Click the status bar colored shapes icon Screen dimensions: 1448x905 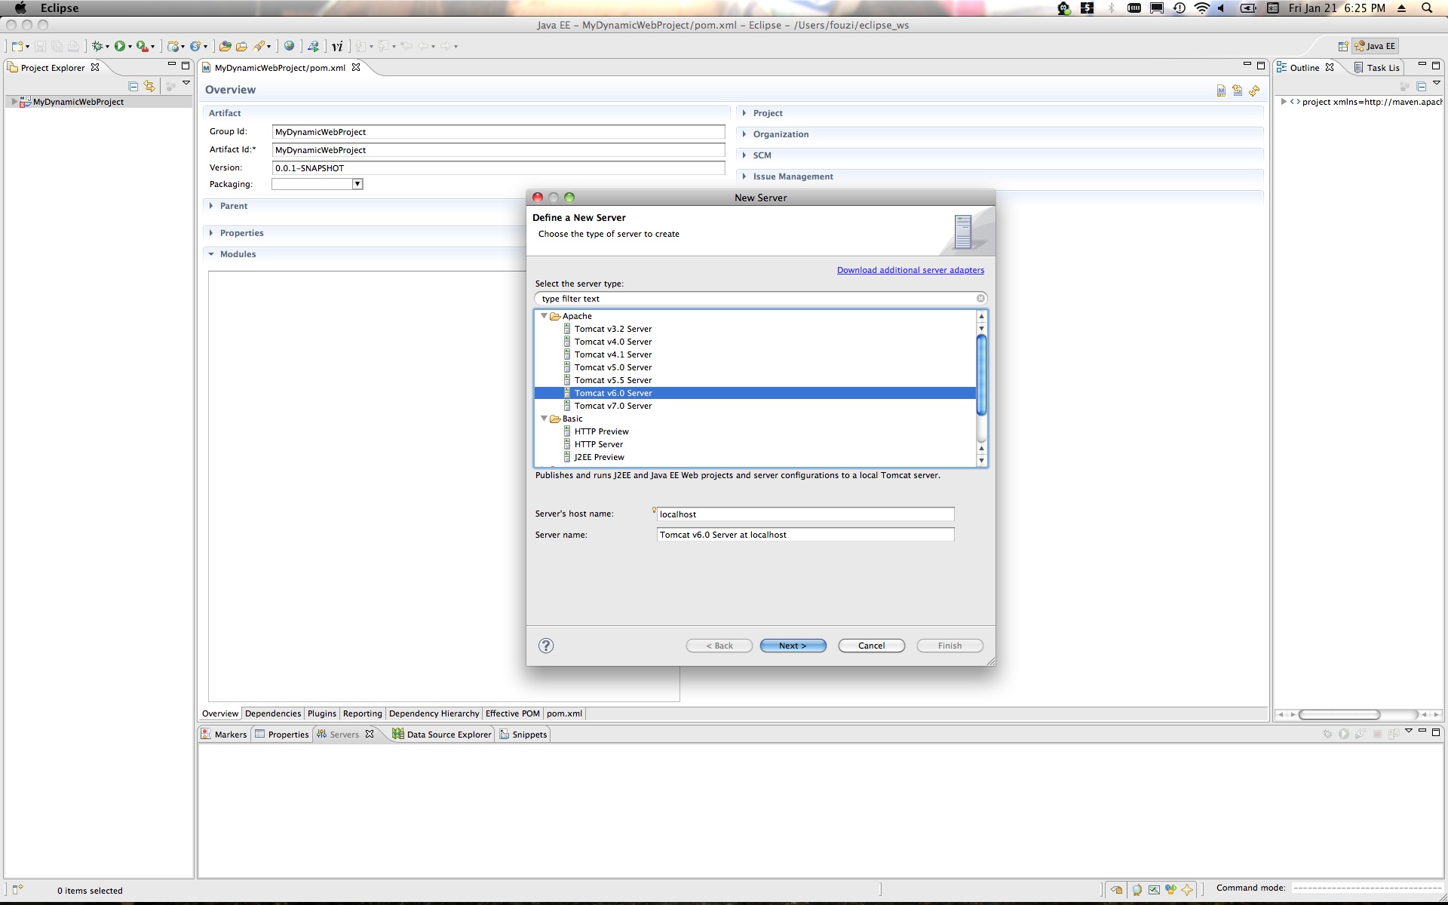(1170, 890)
